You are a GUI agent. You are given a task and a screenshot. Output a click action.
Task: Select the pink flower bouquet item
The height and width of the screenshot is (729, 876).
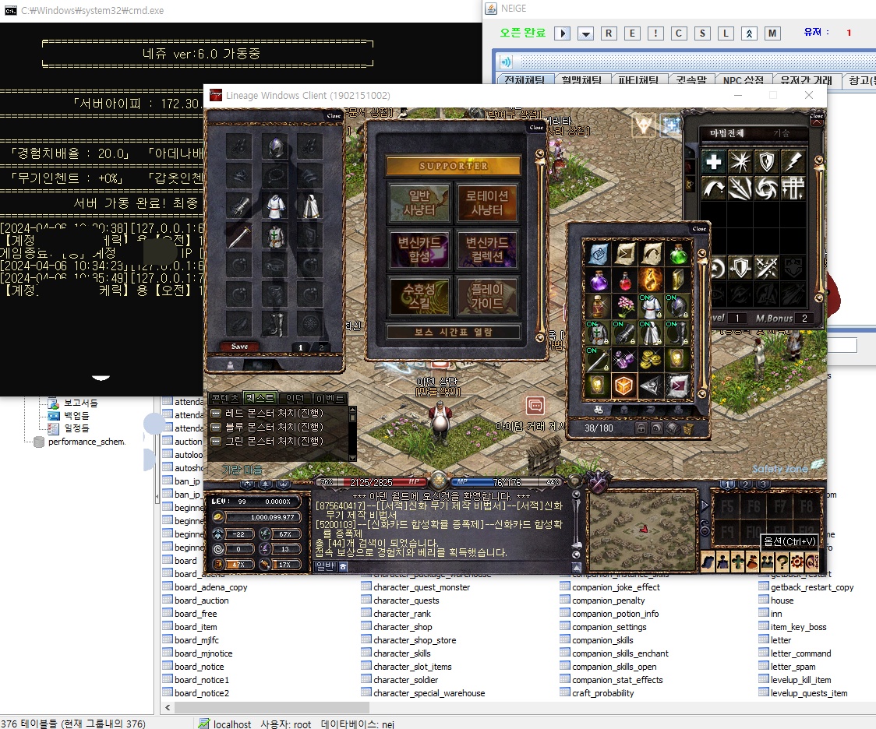[x=625, y=306]
